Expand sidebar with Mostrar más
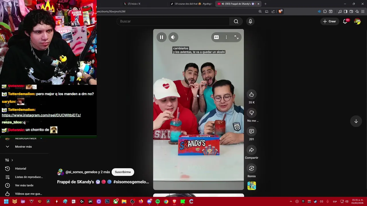 (23, 146)
